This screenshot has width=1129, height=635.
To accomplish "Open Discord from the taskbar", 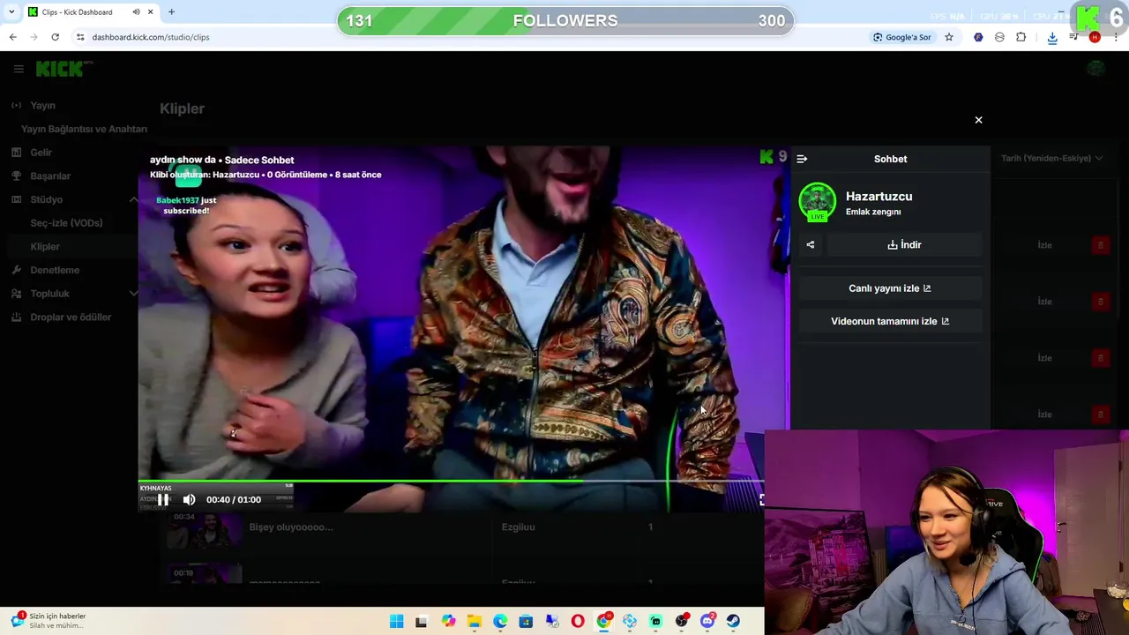I will click(x=707, y=622).
